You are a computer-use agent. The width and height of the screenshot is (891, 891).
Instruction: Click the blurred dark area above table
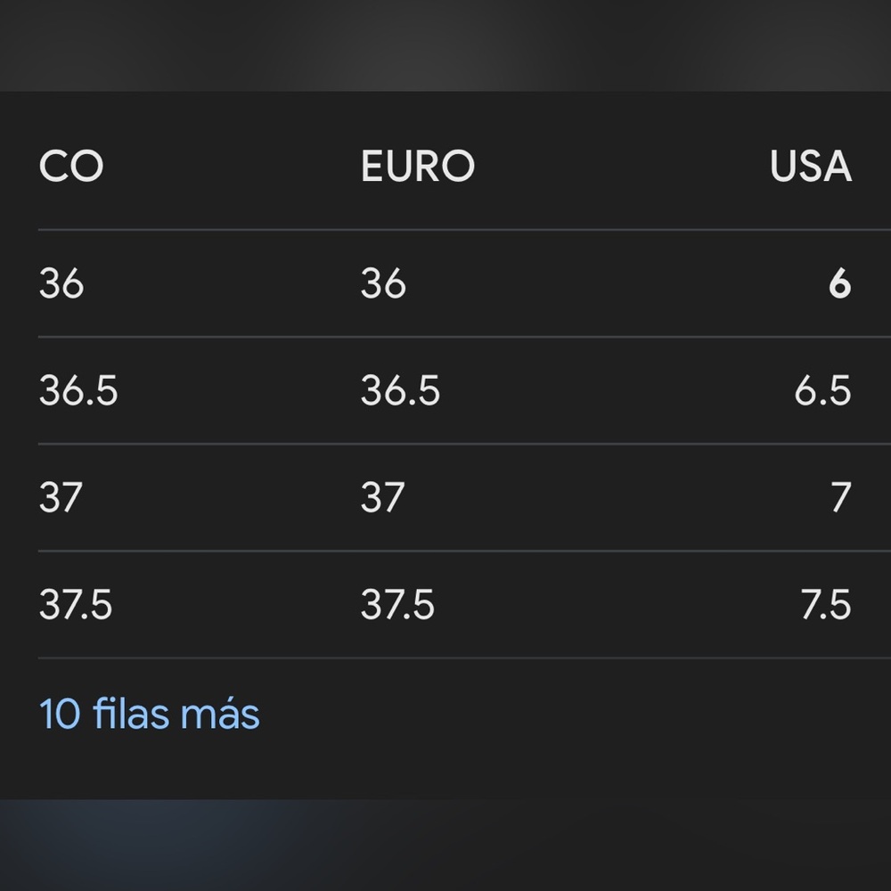[445, 45]
